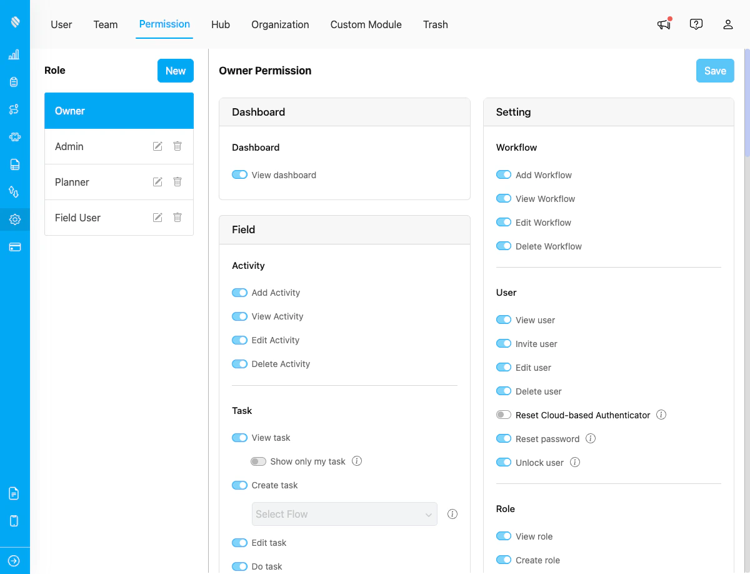Switch to the Team tab
Viewport: 750px width, 574px height.
(x=106, y=24)
